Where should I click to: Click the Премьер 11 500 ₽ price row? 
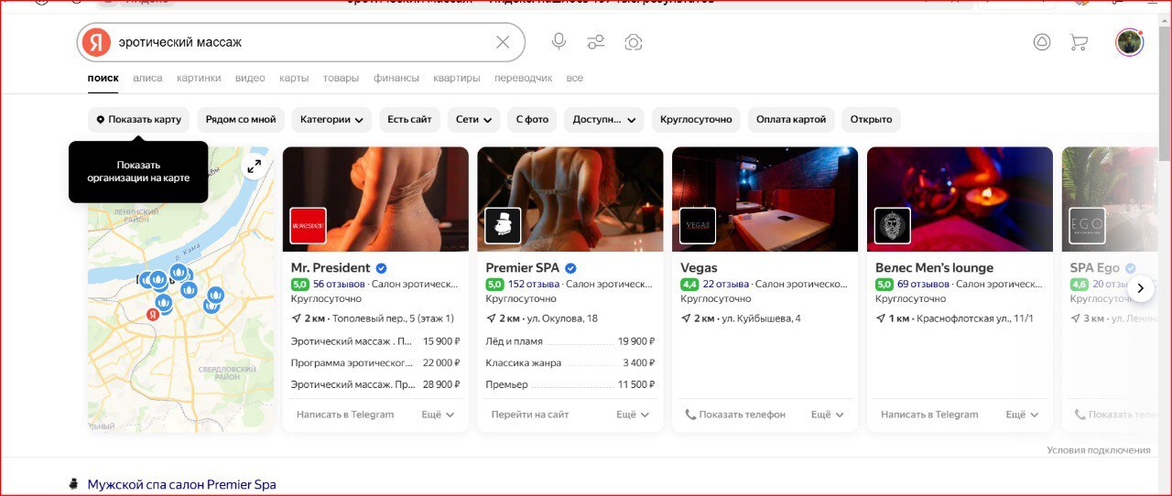570,385
